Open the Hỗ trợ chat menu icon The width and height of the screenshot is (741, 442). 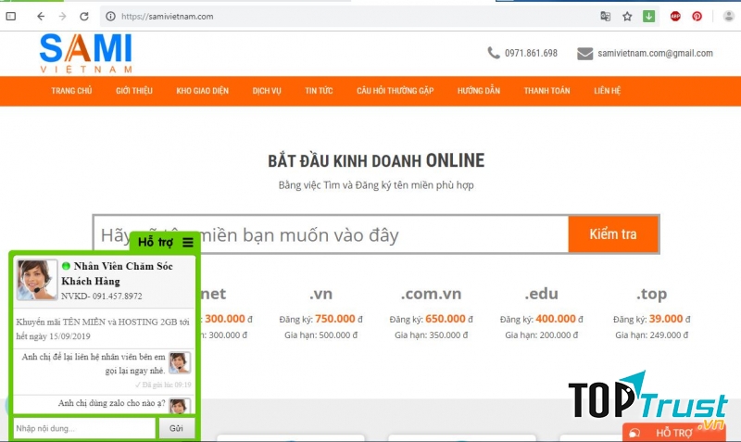(x=188, y=242)
